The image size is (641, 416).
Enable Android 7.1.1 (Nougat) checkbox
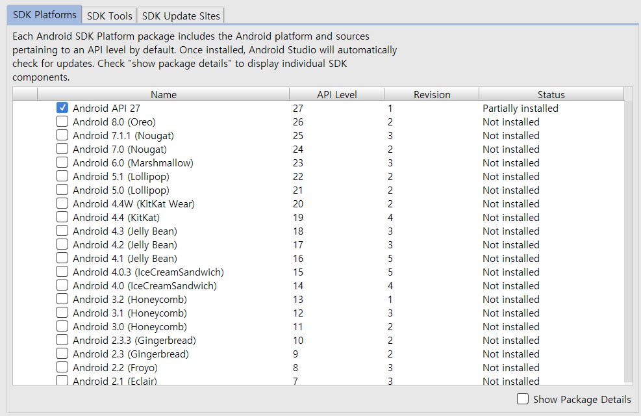62,135
